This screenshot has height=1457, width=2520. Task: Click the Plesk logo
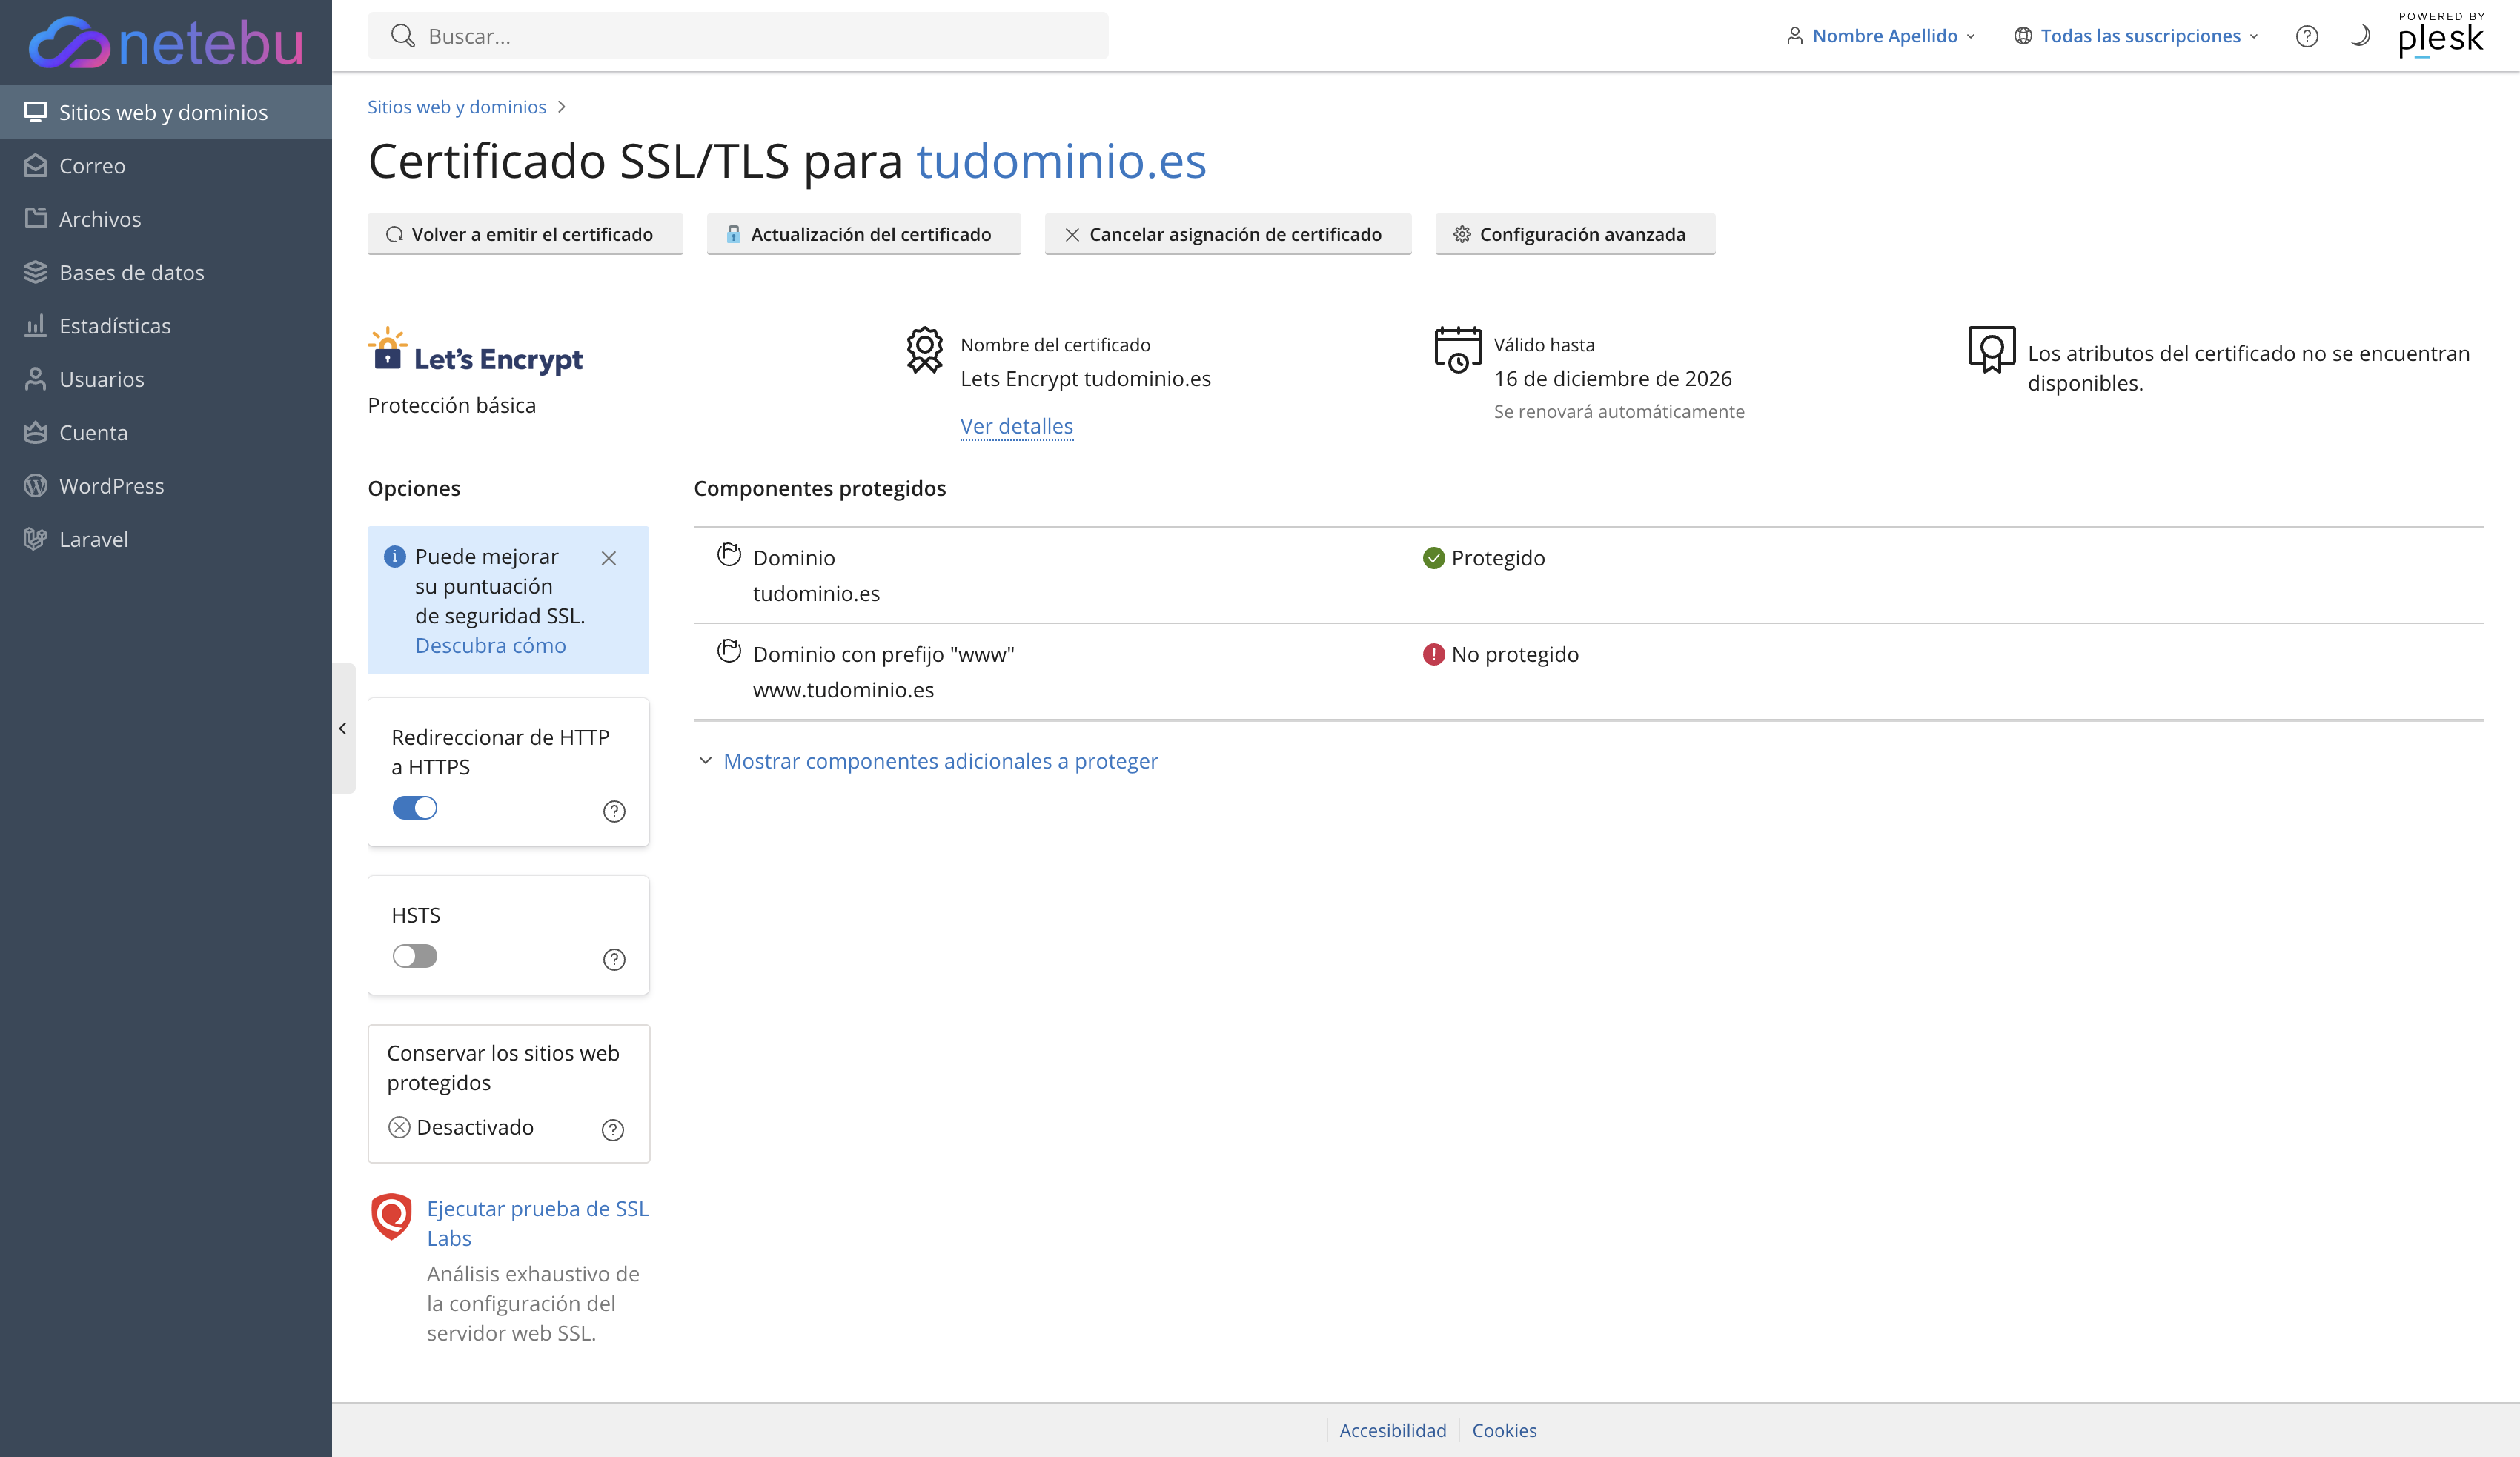tap(2441, 36)
